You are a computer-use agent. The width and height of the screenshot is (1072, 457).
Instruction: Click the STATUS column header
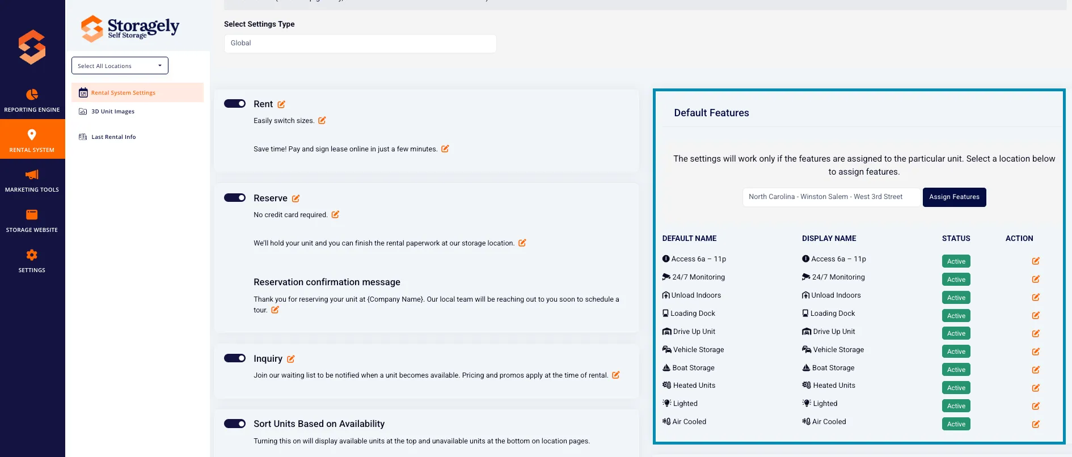tap(956, 239)
